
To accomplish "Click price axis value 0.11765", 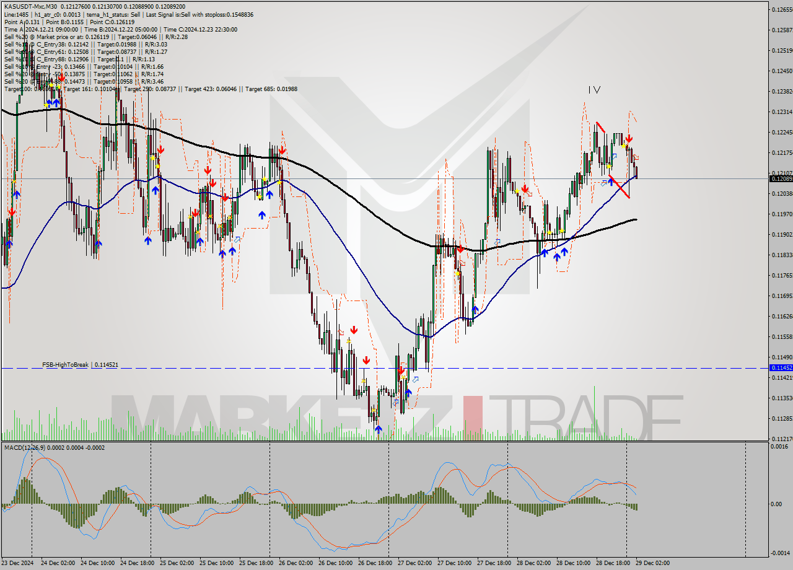I will (781, 275).
